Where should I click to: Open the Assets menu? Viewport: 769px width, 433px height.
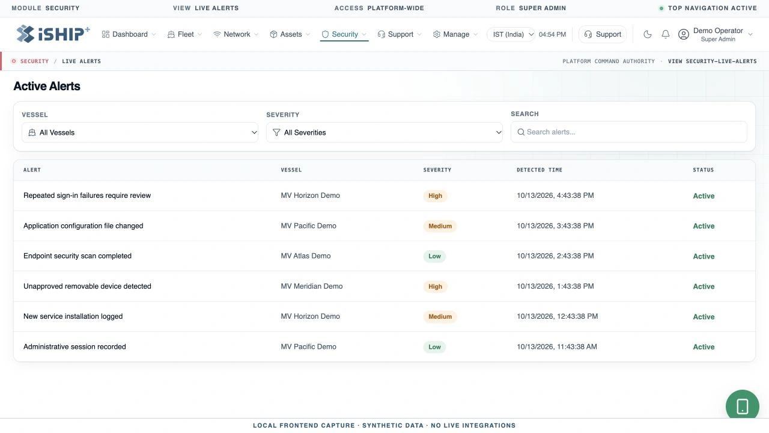pyautogui.click(x=290, y=34)
